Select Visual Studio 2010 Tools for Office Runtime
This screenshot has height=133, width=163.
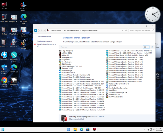click(127, 55)
